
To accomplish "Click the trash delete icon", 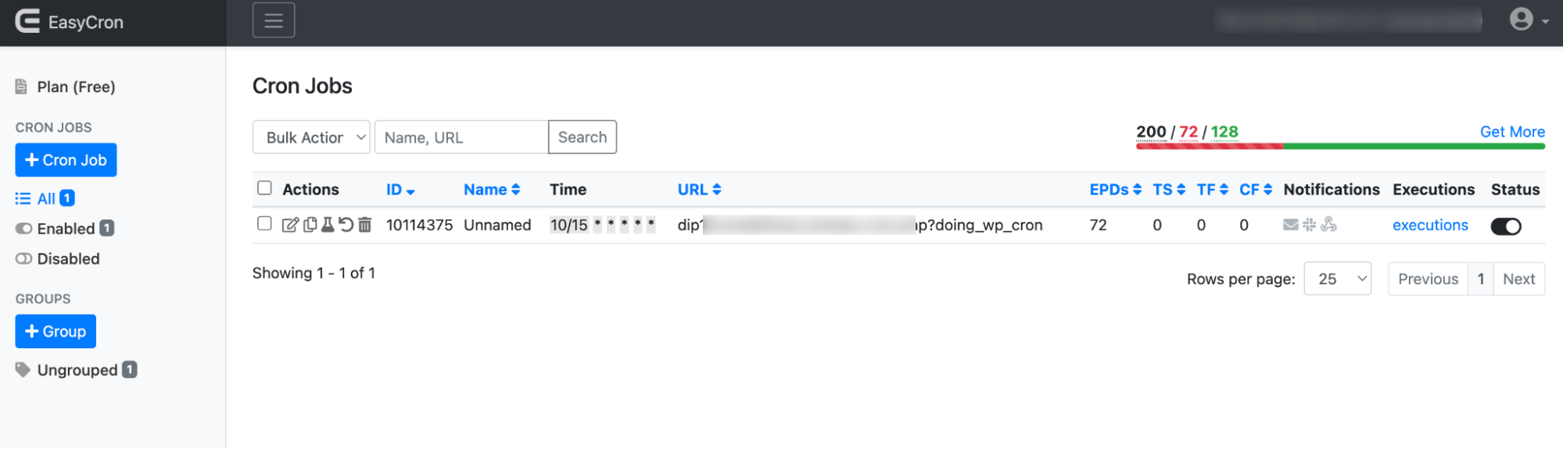I will click(364, 225).
